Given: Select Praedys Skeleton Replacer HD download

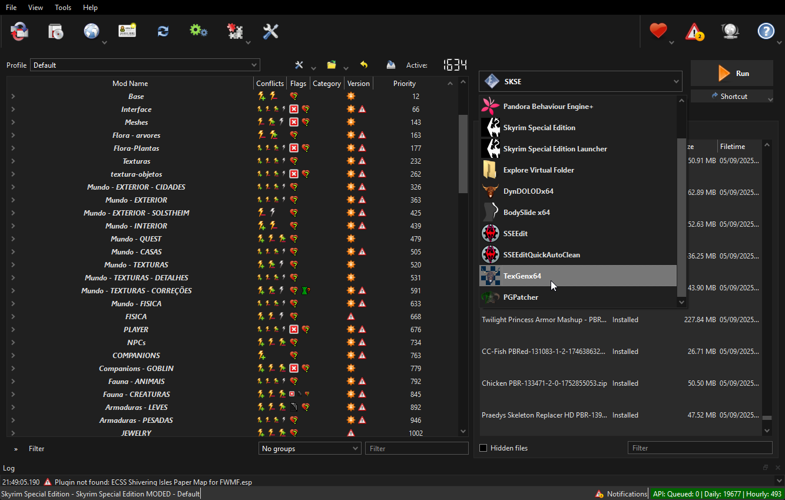Looking at the screenshot, I should (620, 415).
